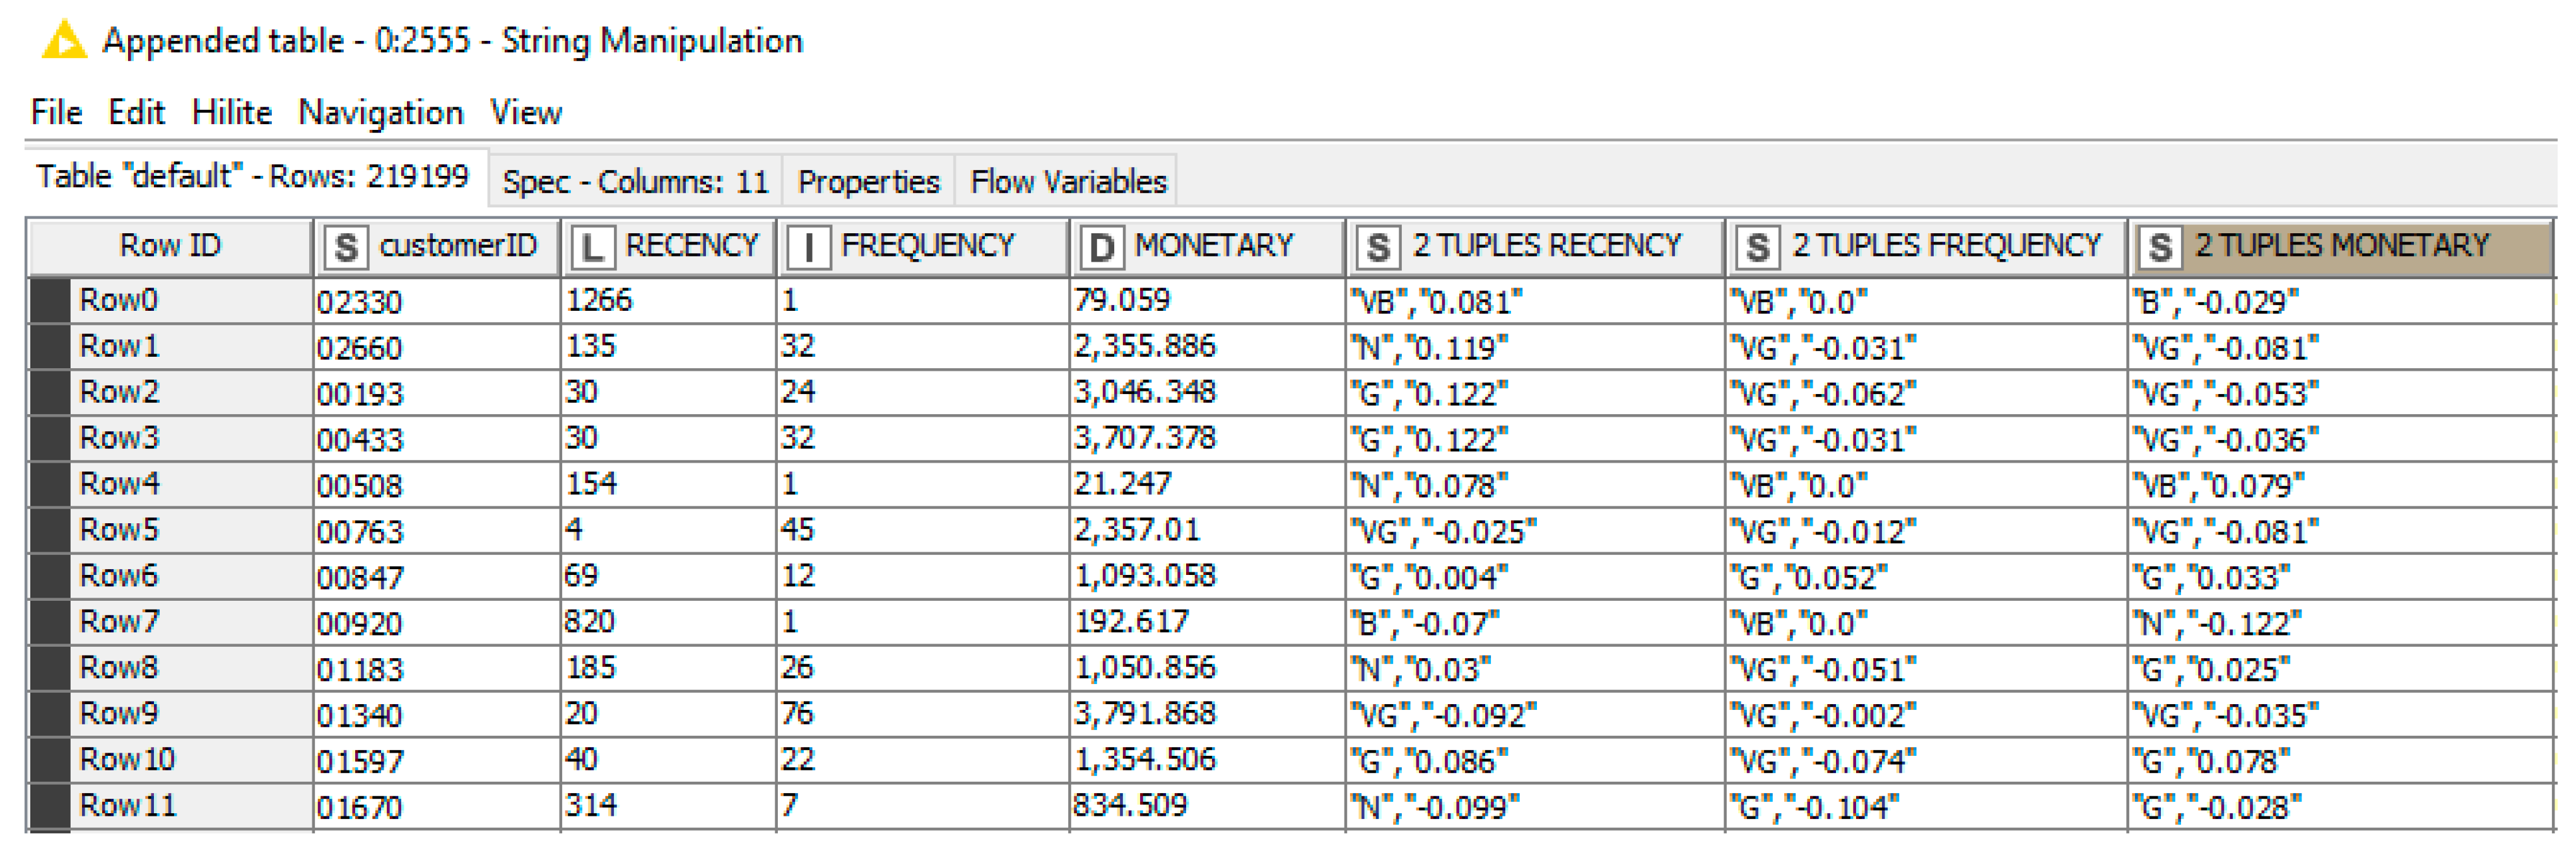The image size is (2576, 858).
Task: Open the Hilite menu
Action: tap(231, 113)
